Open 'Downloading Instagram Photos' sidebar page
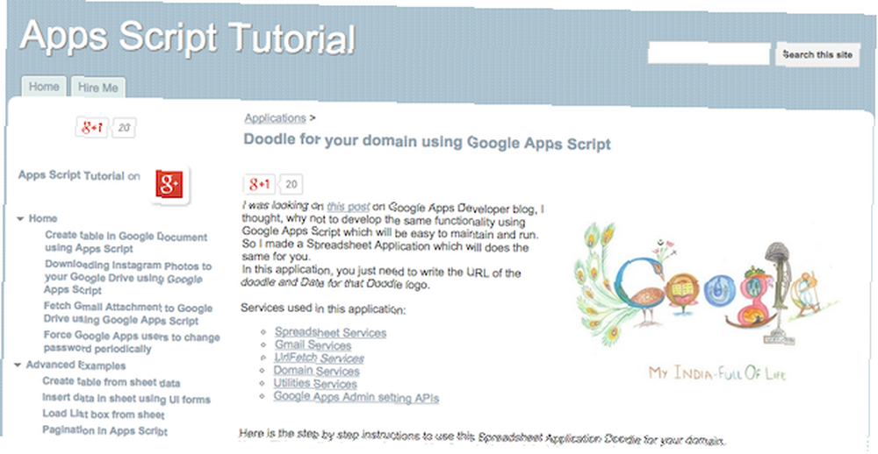 pyautogui.click(x=127, y=278)
